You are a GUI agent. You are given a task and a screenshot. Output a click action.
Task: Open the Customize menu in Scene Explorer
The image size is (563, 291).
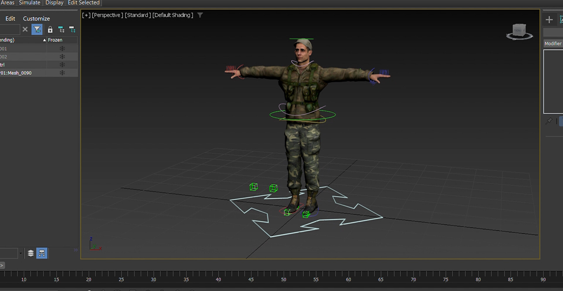click(36, 18)
